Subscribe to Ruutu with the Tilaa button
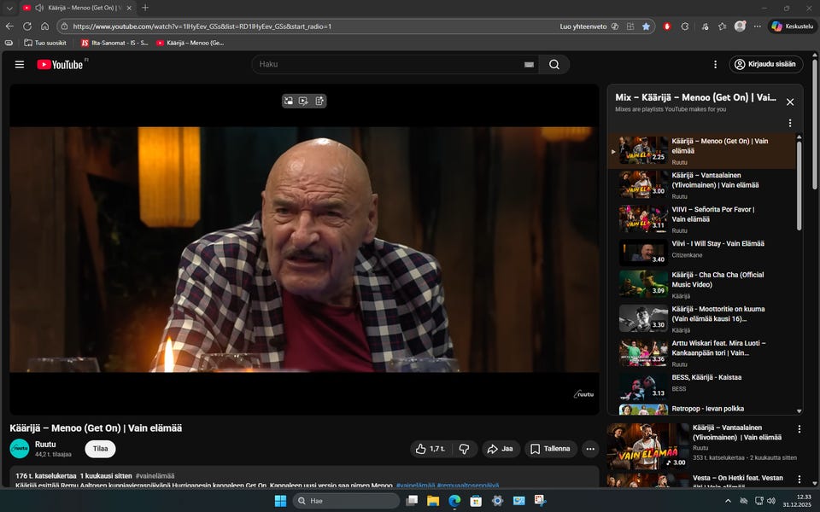 point(100,449)
